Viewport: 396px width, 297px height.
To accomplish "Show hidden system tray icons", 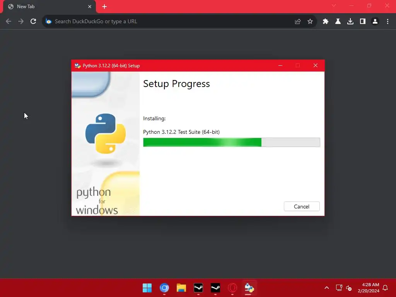I will (x=326, y=288).
